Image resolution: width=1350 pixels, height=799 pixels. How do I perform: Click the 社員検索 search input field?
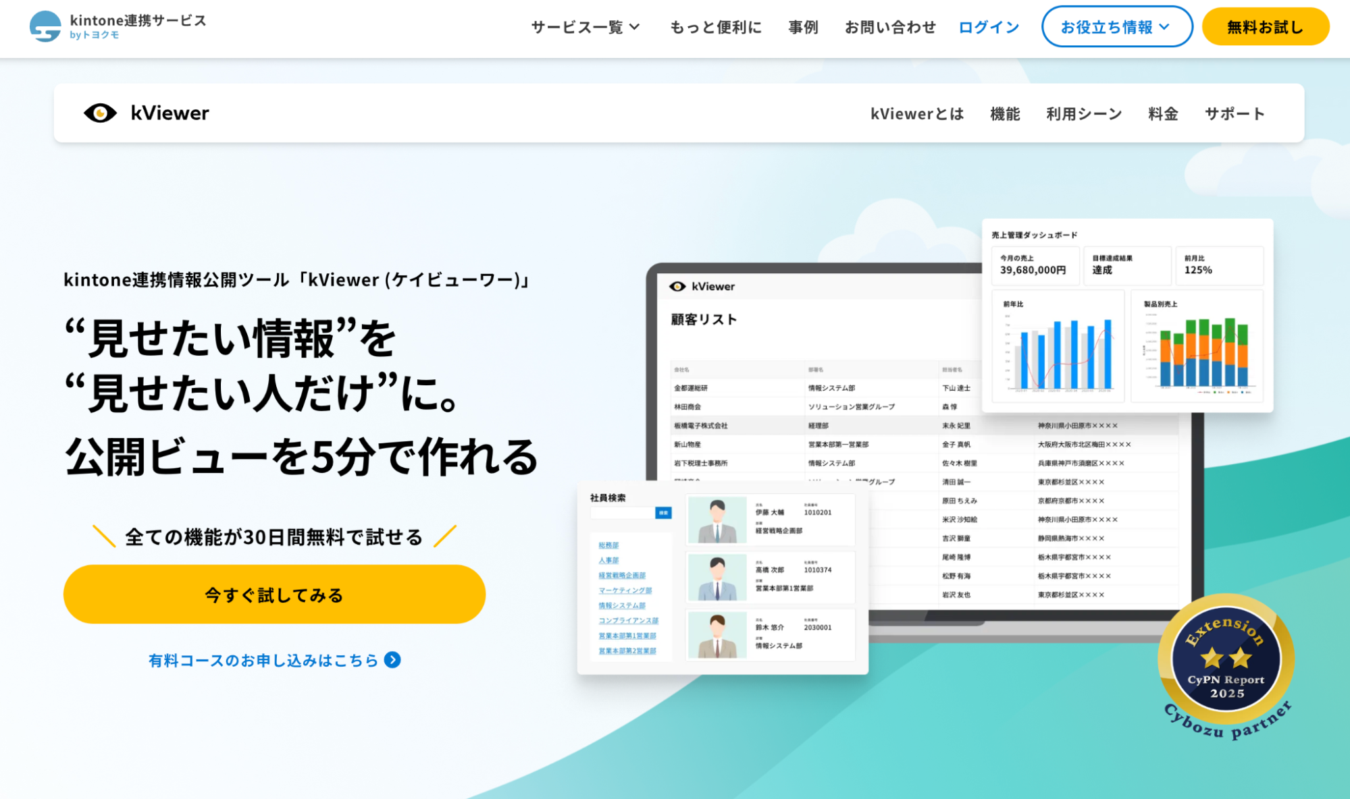point(622,514)
